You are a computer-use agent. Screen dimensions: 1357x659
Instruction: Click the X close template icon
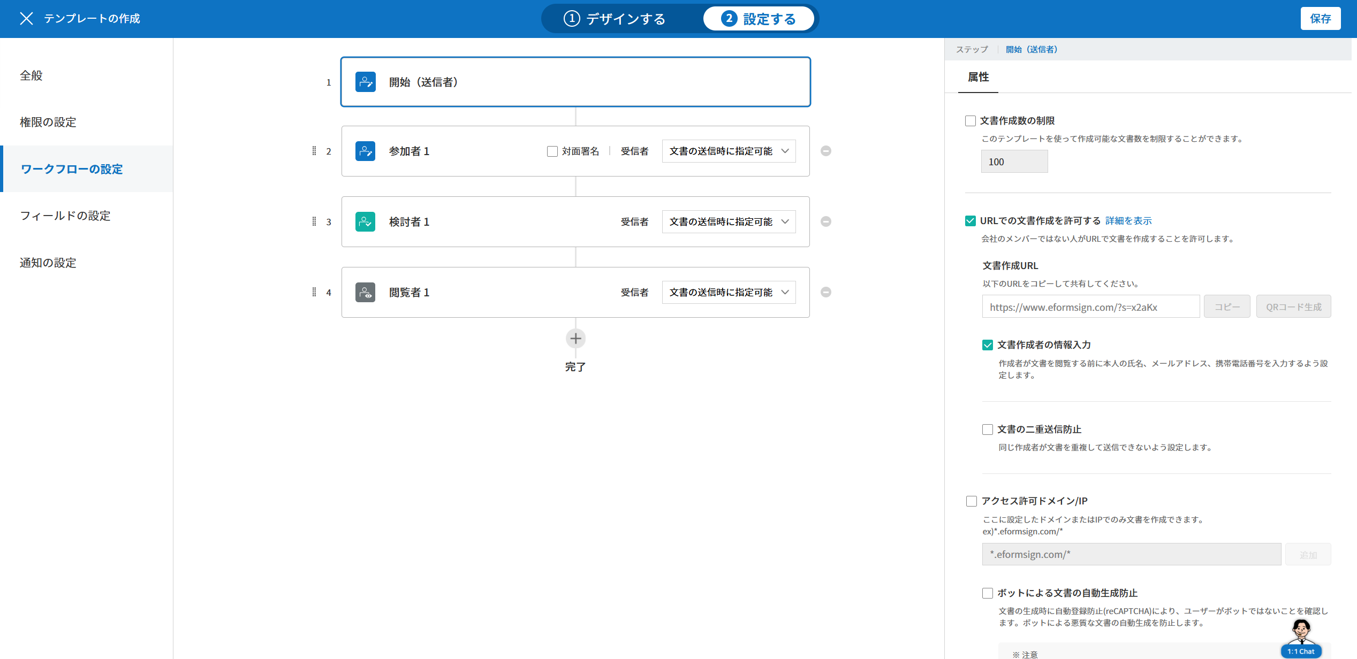[26, 19]
